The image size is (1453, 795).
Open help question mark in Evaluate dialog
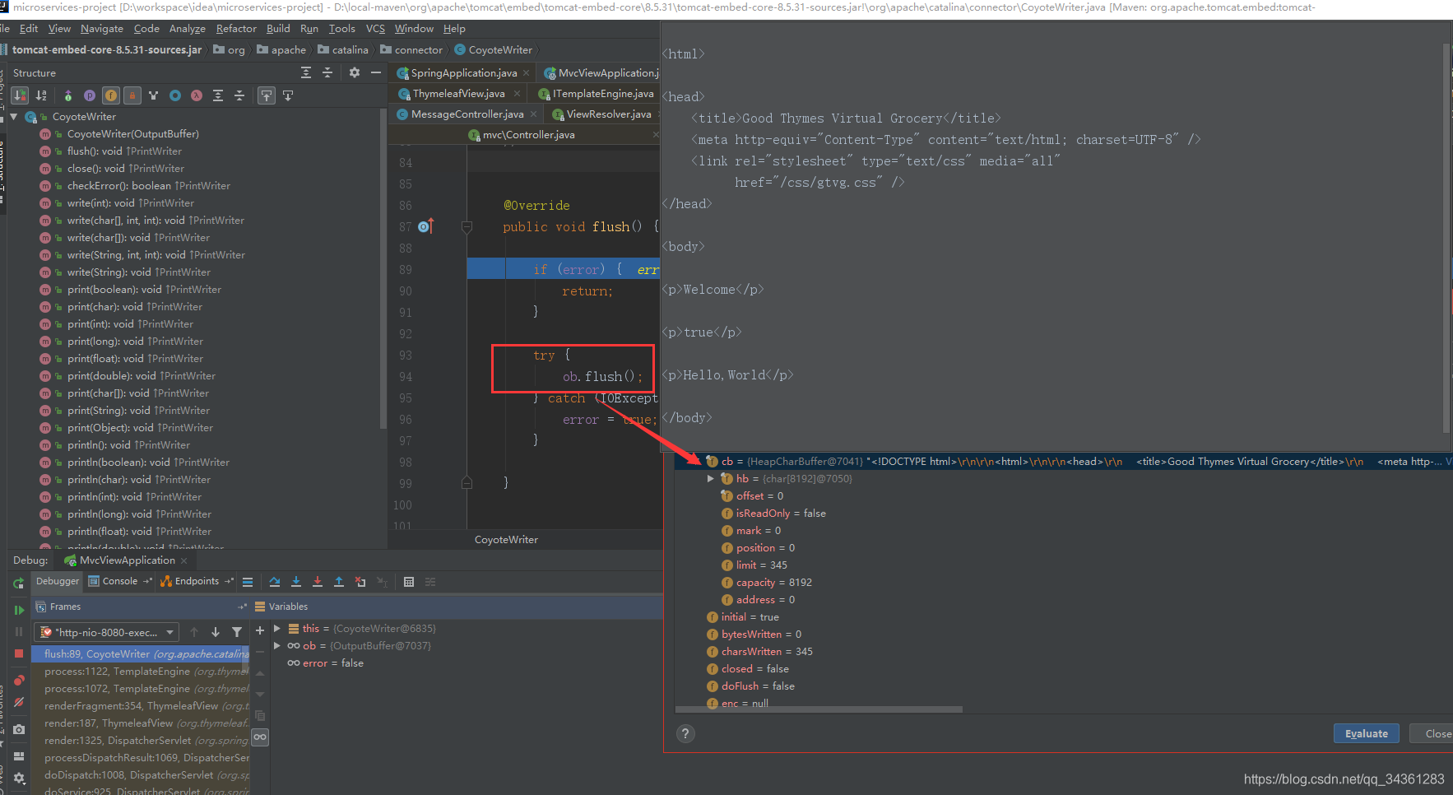(685, 733)
